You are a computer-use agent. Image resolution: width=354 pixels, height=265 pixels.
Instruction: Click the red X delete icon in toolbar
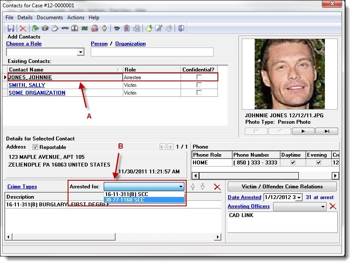click(x=23, y=28)
